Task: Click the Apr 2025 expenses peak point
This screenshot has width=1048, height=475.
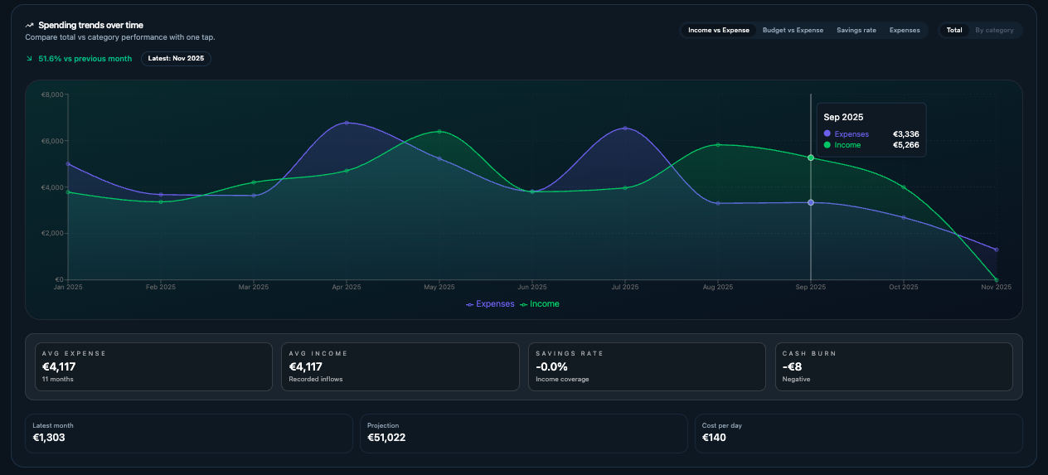Action: 347,123
